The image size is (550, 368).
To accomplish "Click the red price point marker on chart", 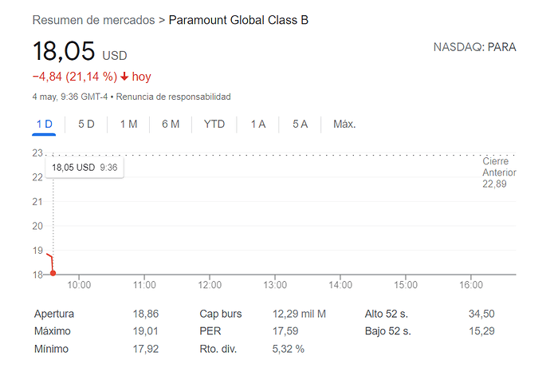I will 53,273.
